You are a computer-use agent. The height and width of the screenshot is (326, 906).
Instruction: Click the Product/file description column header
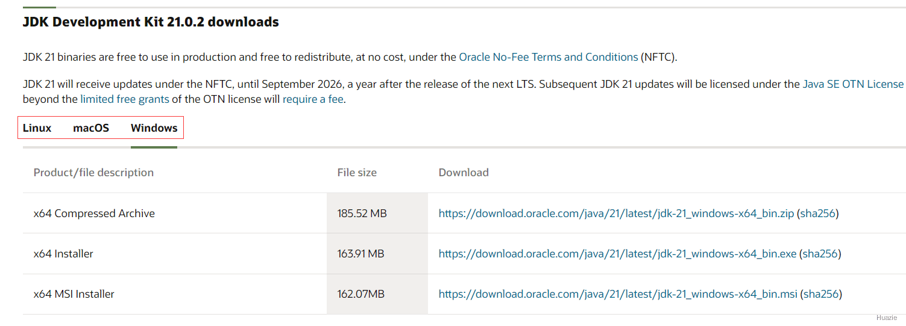(93, 173)
